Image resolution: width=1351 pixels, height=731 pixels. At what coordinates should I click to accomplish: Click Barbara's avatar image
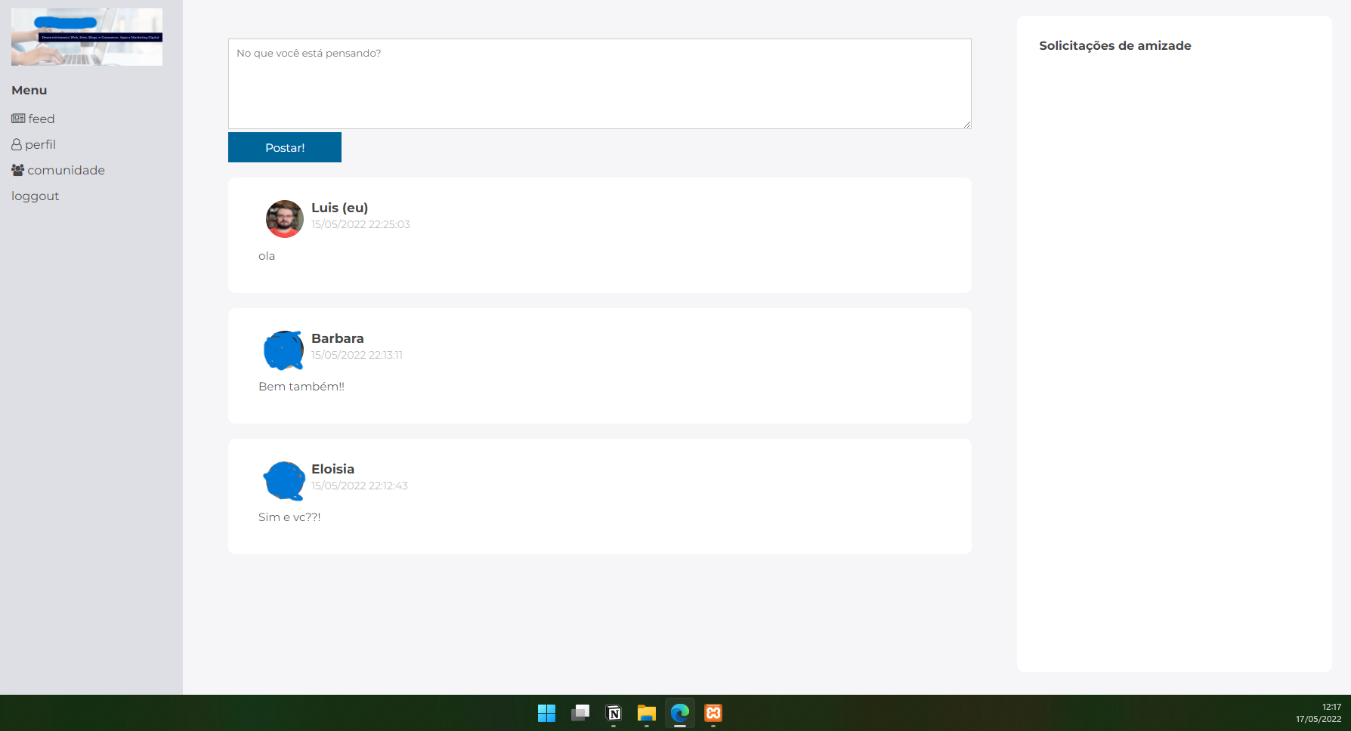tap(284, 350)
